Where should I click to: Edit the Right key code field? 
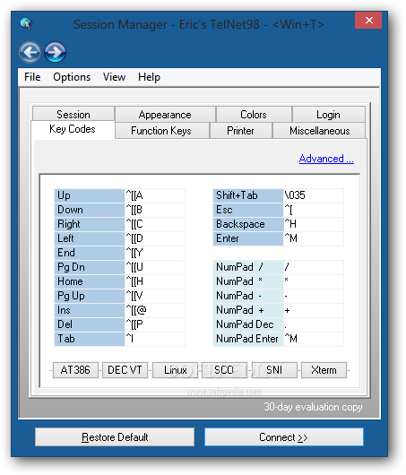pyautogui.click(x=155, y=224)
